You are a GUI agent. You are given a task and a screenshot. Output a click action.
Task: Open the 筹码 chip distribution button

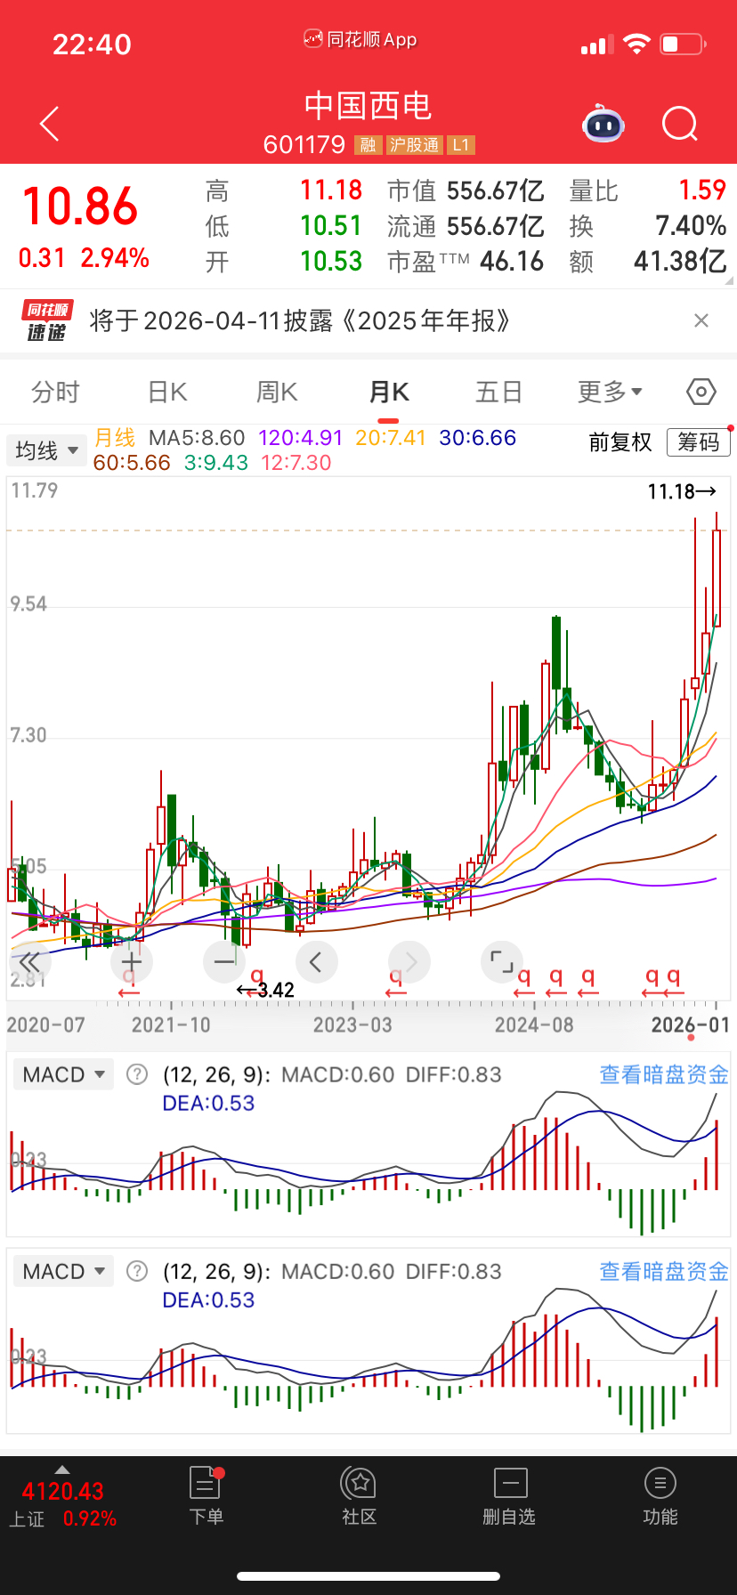point(699,441)
